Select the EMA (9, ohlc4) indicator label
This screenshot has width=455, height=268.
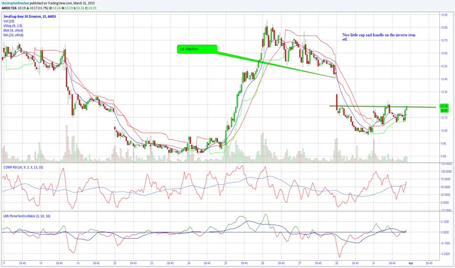(13, 30)
